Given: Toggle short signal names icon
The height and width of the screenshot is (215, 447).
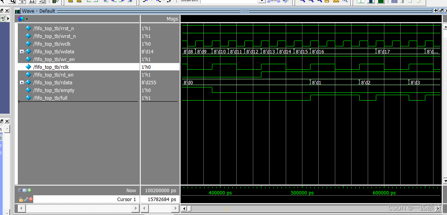Looking at the screenshot, I should [20, 190].
